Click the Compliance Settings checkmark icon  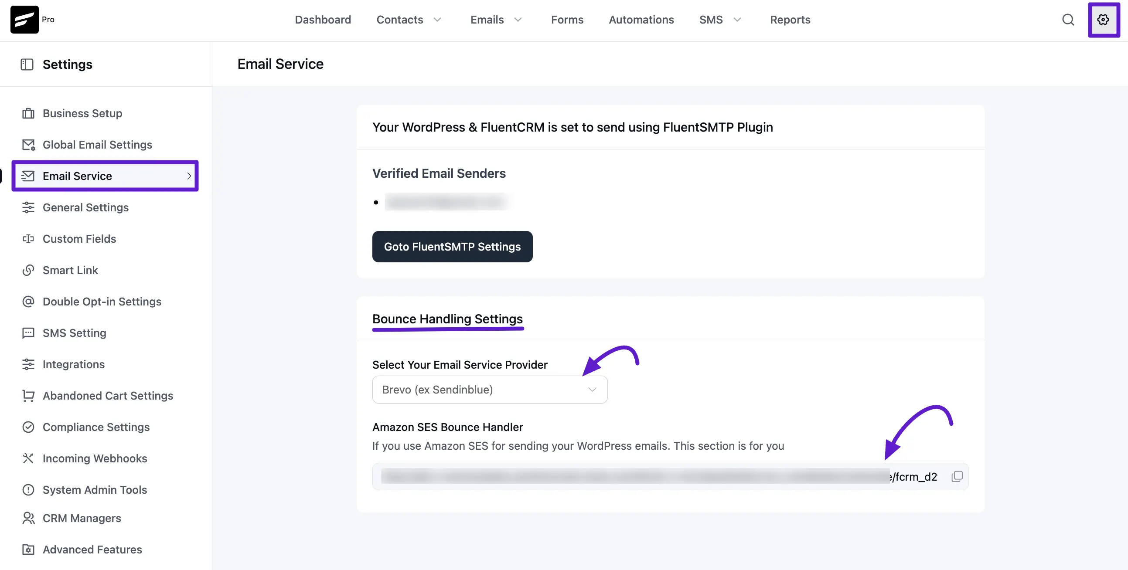[28, 427]
